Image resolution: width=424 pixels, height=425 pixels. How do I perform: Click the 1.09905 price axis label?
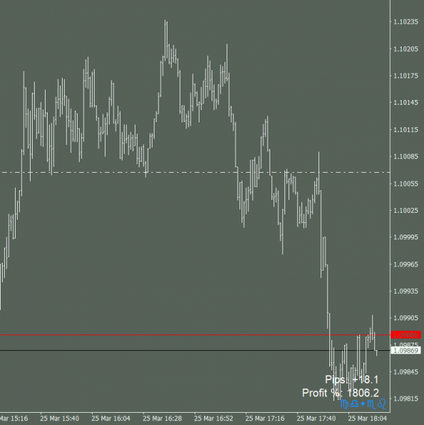click(406, 318)
